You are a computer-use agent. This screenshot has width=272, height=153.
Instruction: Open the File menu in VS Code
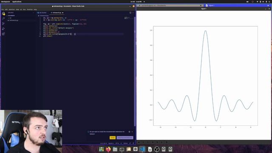click(3, 9)
